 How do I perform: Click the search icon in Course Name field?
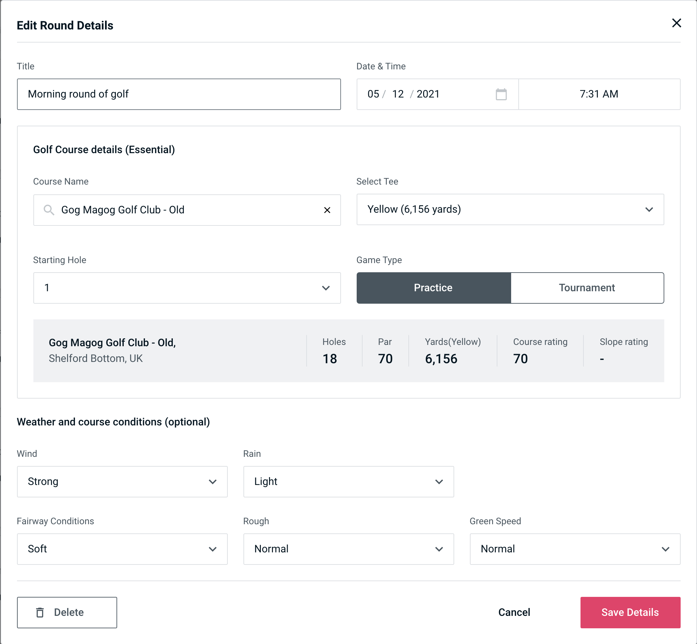click(x=48, y=210)
